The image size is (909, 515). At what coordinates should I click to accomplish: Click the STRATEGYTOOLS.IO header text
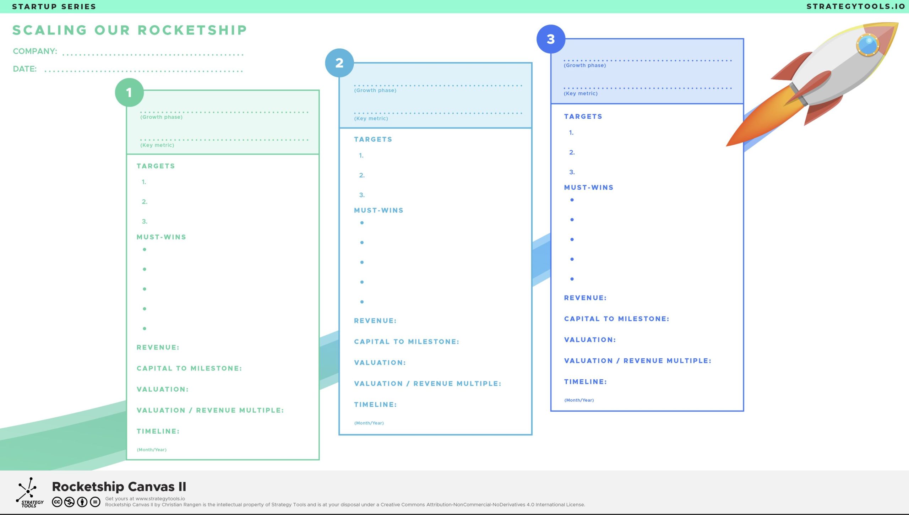click(x=855, y=6)
